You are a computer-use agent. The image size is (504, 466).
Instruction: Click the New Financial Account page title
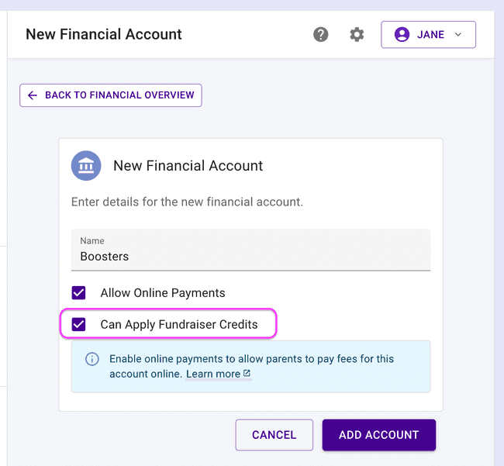104,35
